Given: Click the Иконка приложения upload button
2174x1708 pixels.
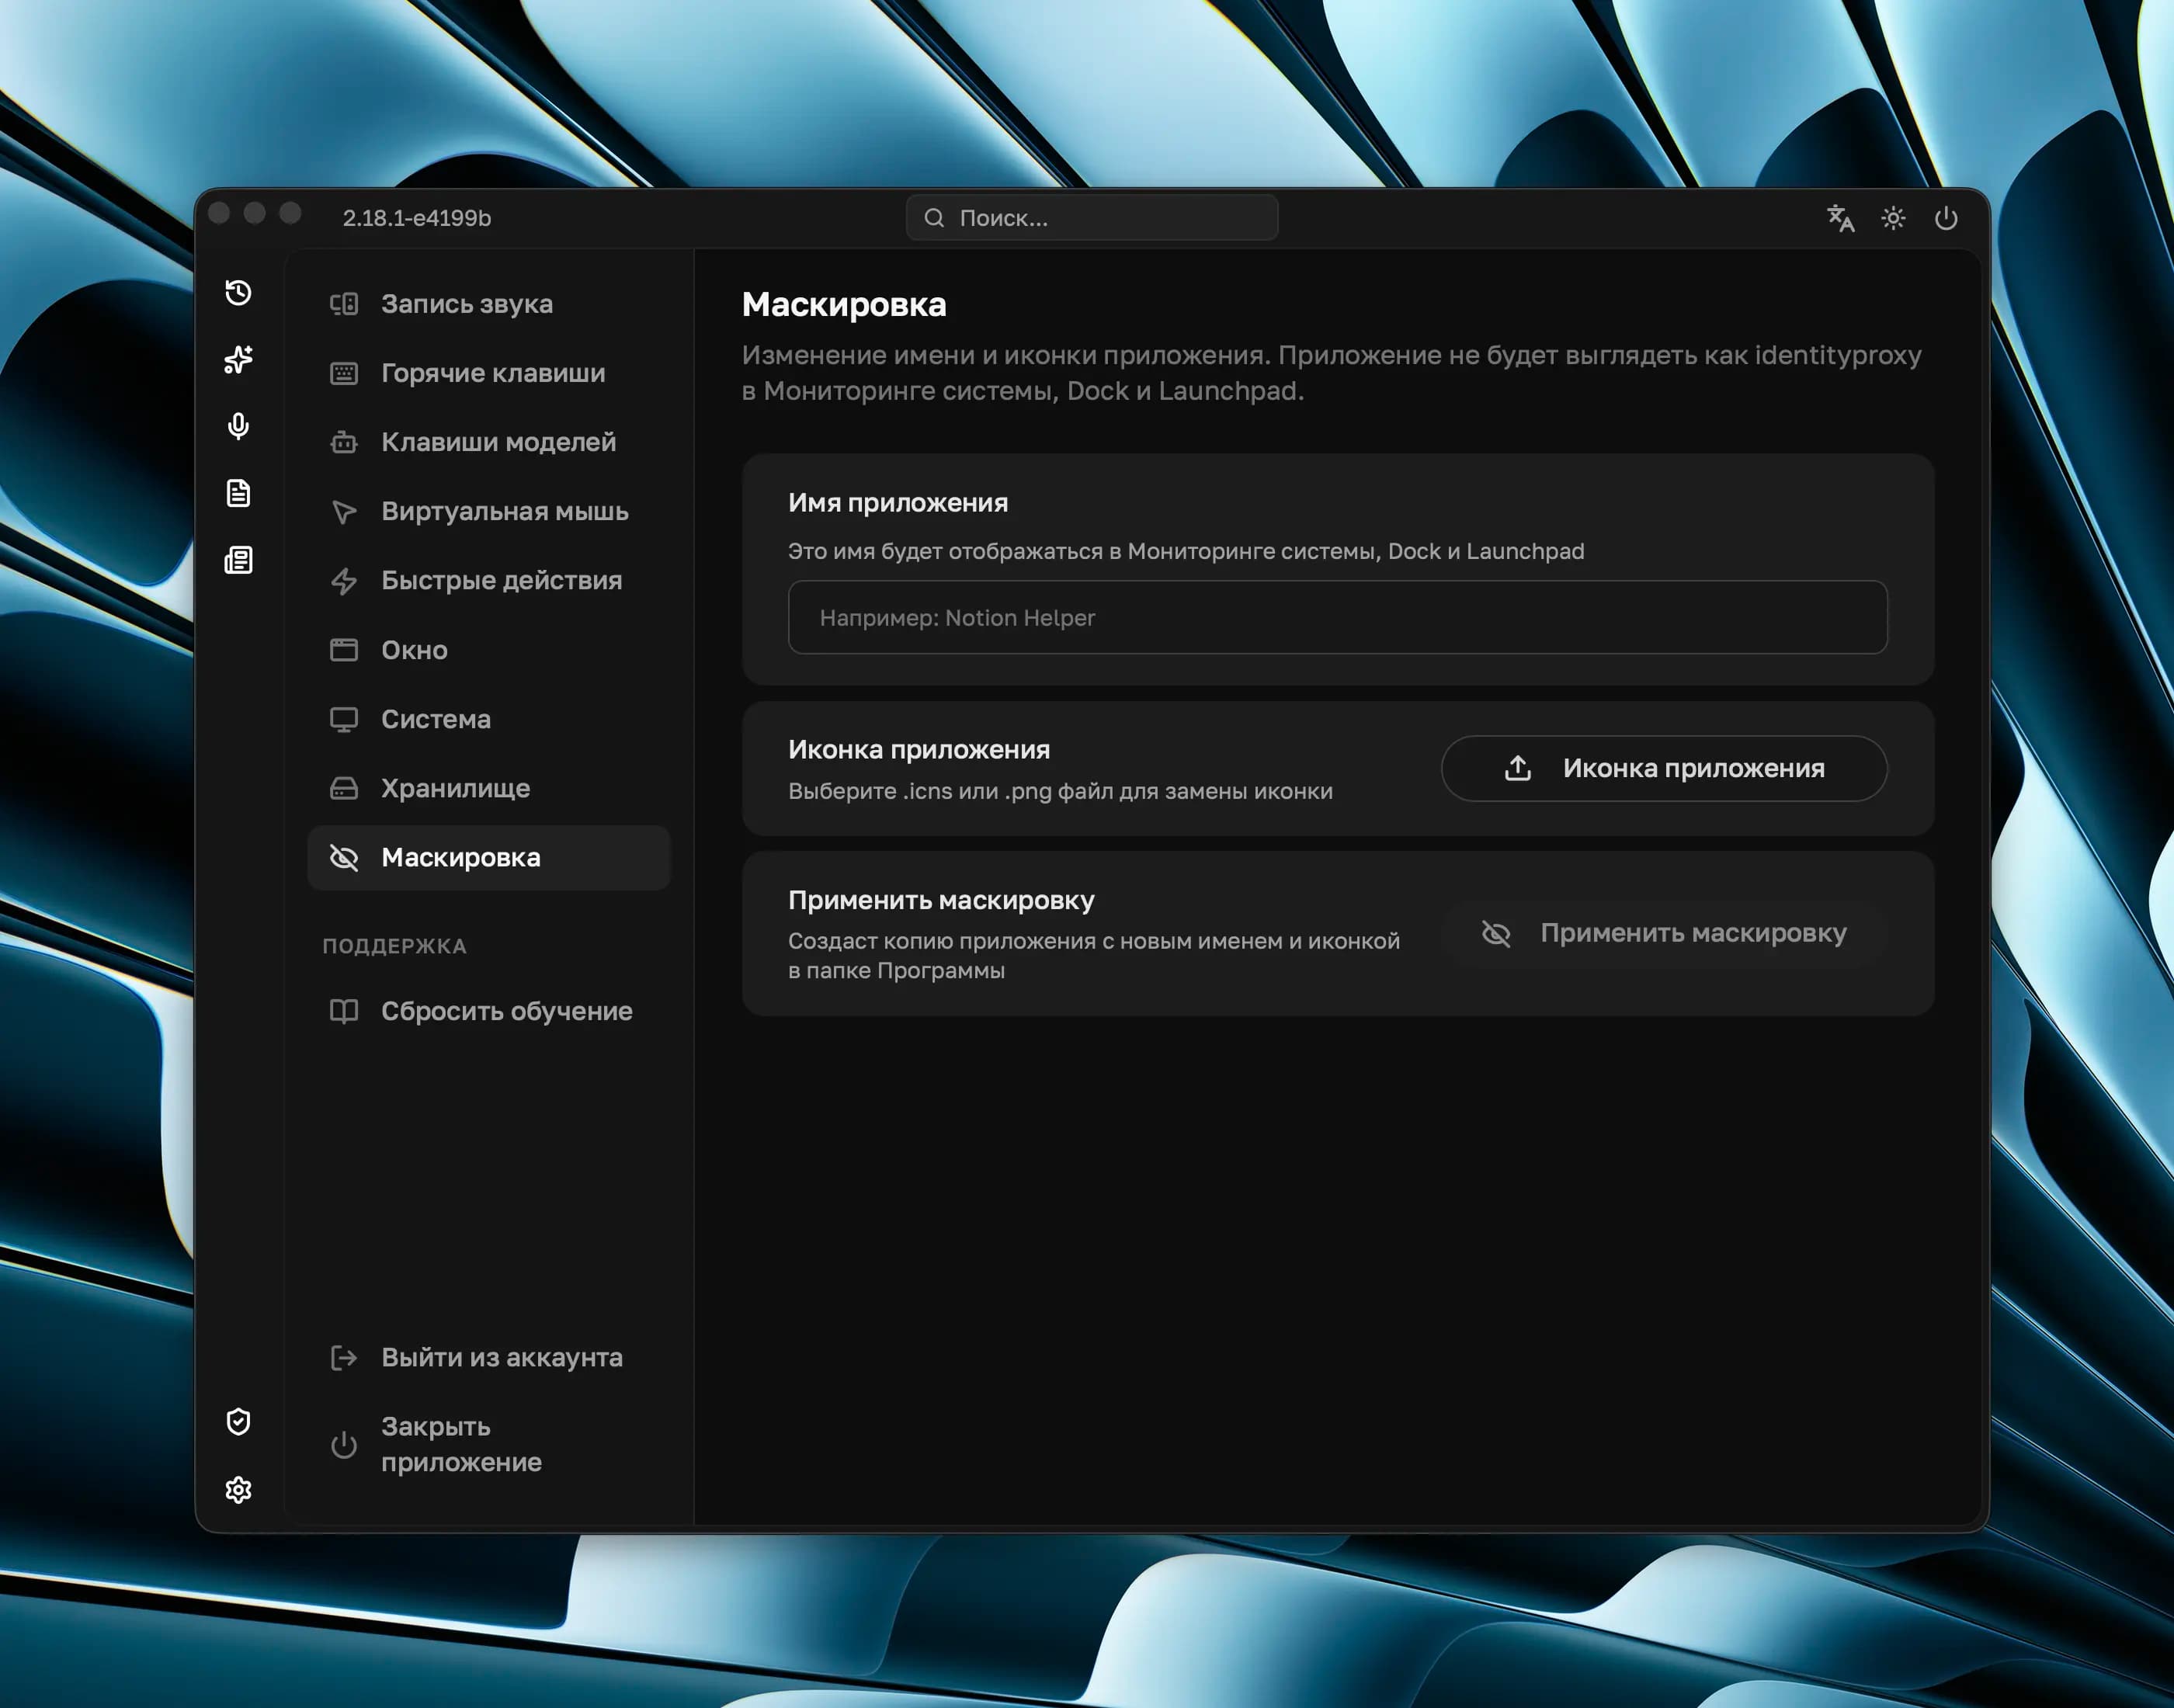Looking at the screenshot, I should click(1664, 768).
